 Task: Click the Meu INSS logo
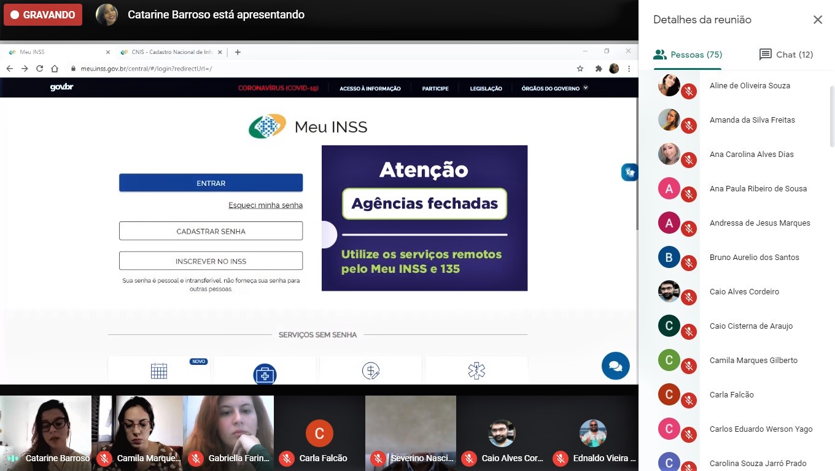(308, 127)
